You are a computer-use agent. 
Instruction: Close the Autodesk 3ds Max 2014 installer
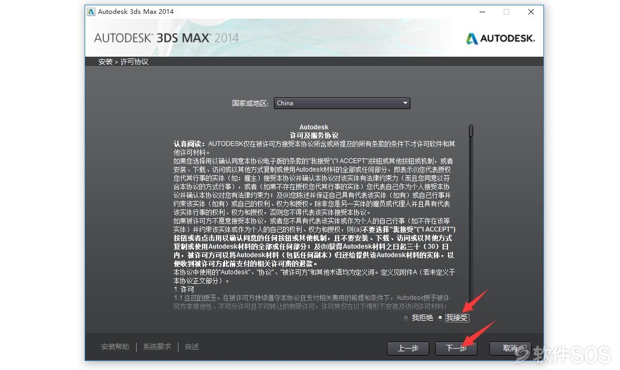(531, 12)
